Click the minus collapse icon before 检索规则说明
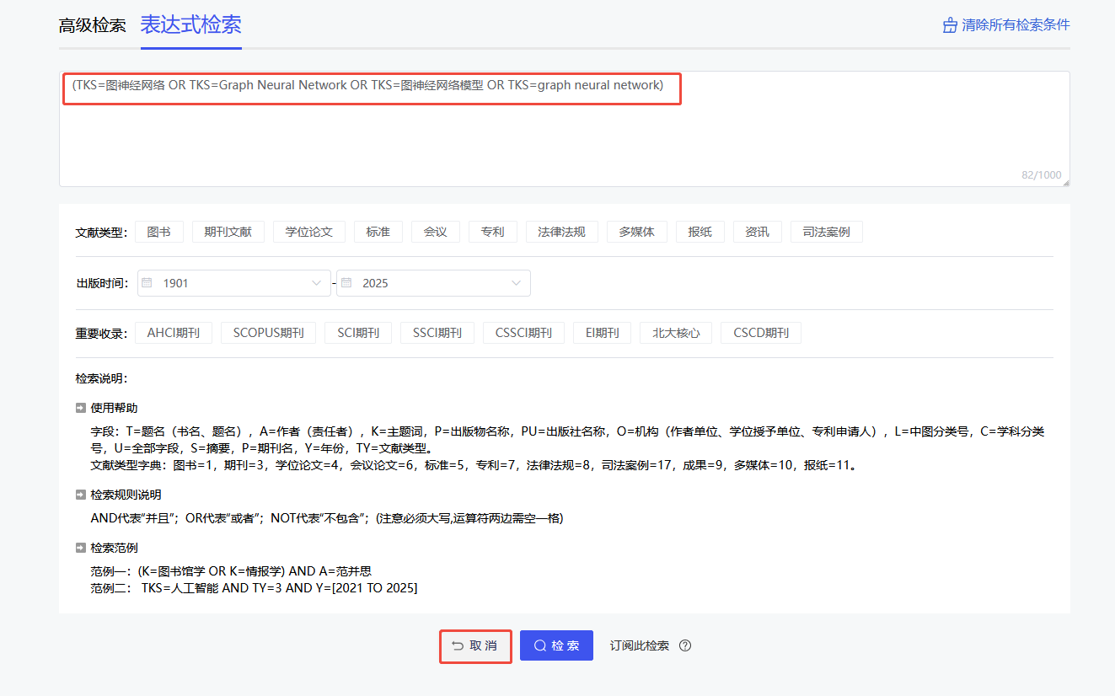This screenshot has width=1115, height=696. (x=80, y=495)
